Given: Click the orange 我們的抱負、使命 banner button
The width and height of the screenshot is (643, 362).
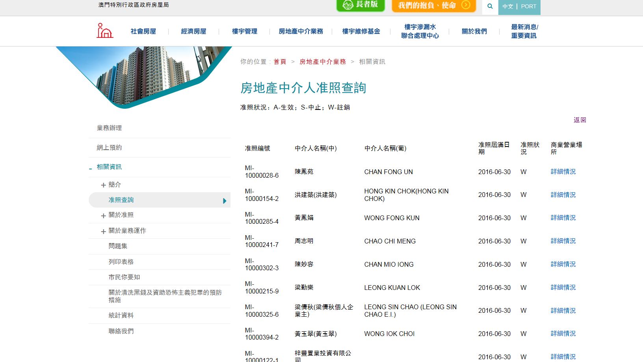Looking at the screenshot, I should [434, 6].
